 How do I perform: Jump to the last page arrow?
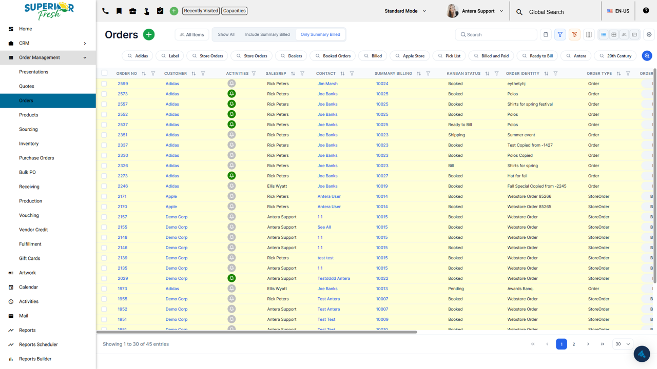tap(603, 344)
